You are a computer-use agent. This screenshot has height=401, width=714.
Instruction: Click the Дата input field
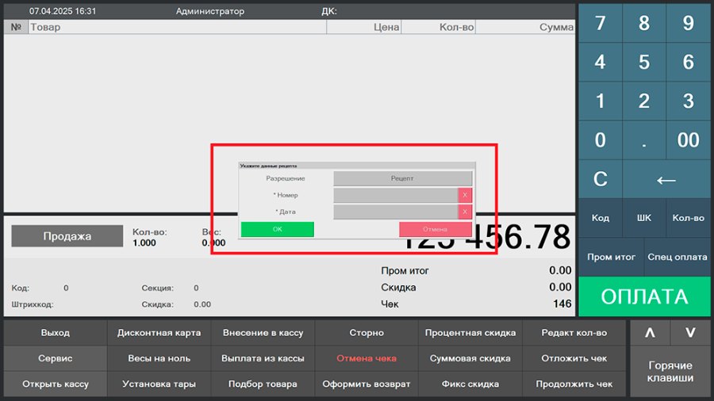click(x=396, y=212)
